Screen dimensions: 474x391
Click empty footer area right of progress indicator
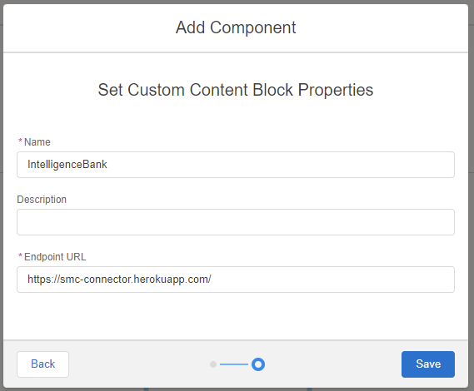coord(332,364)
